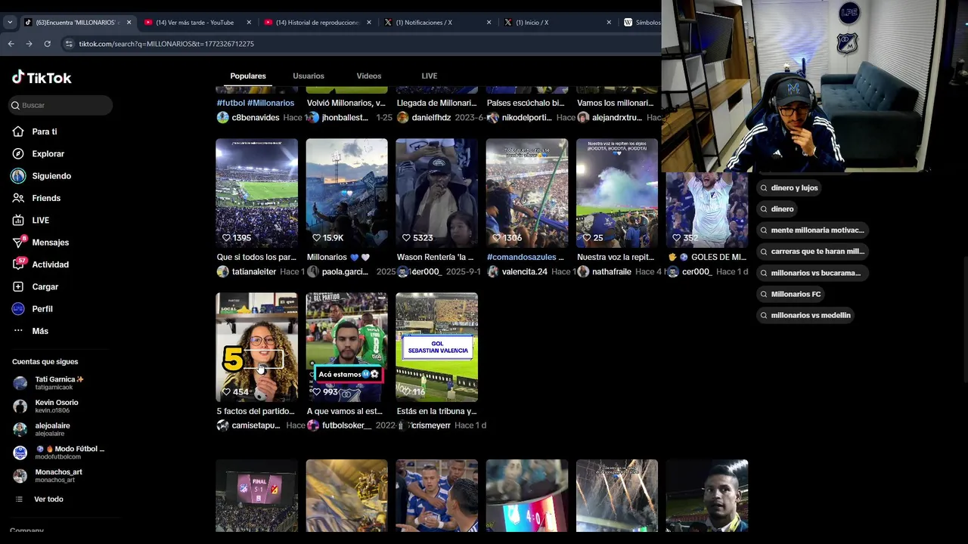Open video thumbnail with 15.9K likes
Image resolution: width=968 pixels, height=544 pixels.
[346, 193]
